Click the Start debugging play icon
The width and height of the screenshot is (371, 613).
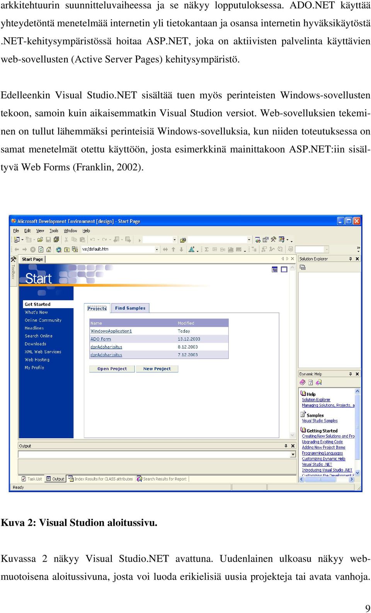pos(140,240)
